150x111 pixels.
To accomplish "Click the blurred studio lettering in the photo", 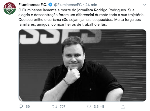I will (60, 37).
